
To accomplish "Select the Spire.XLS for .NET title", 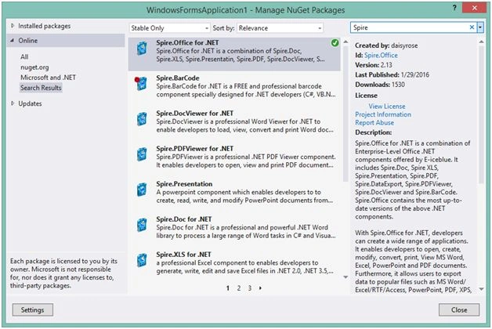I will 183,255.
